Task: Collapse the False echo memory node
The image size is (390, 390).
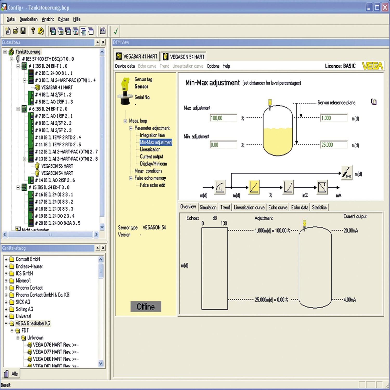Action: [x=131, y=178]
